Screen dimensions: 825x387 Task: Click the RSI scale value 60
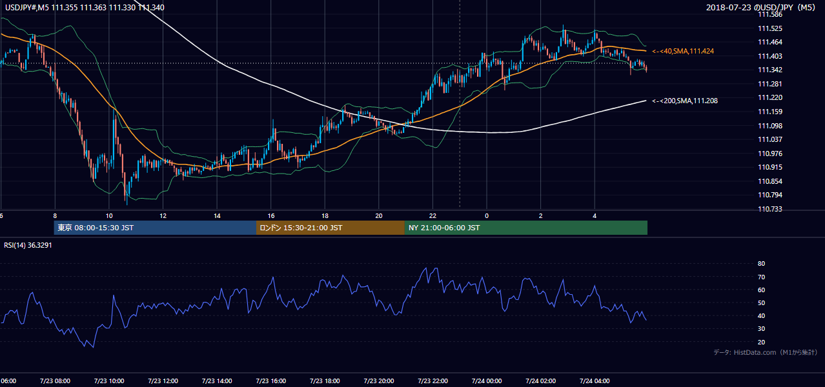pos(761,290)
